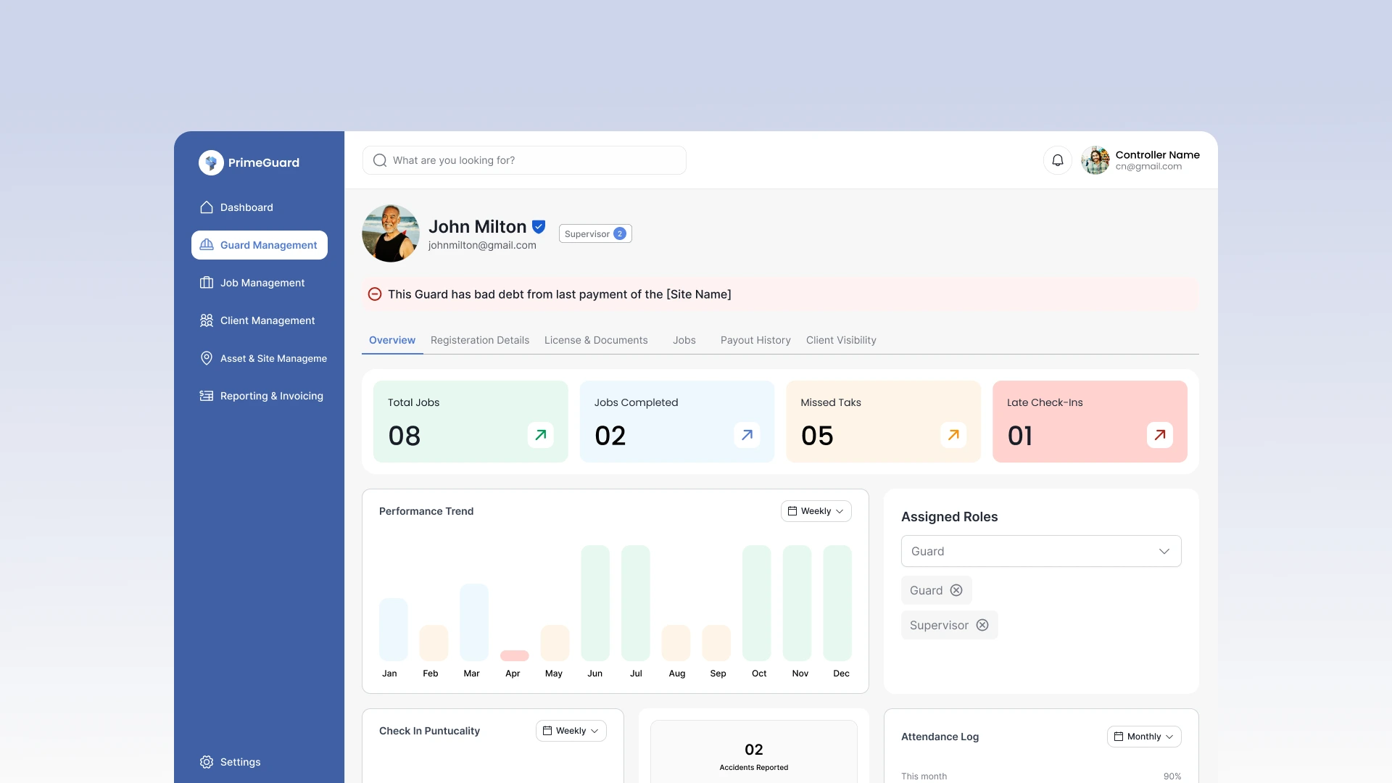Click the '08' Total Jobs value
The height and width of the screenshot is (783, 1392).
coord(405,436)
